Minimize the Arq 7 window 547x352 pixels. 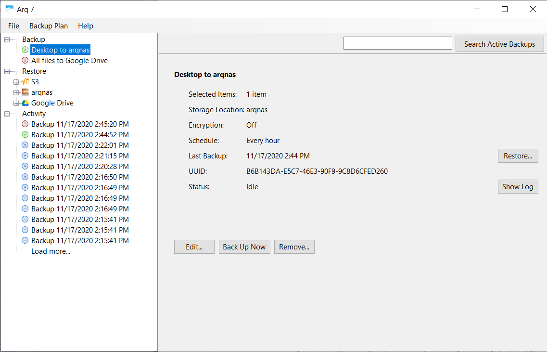tap(477, 9)
